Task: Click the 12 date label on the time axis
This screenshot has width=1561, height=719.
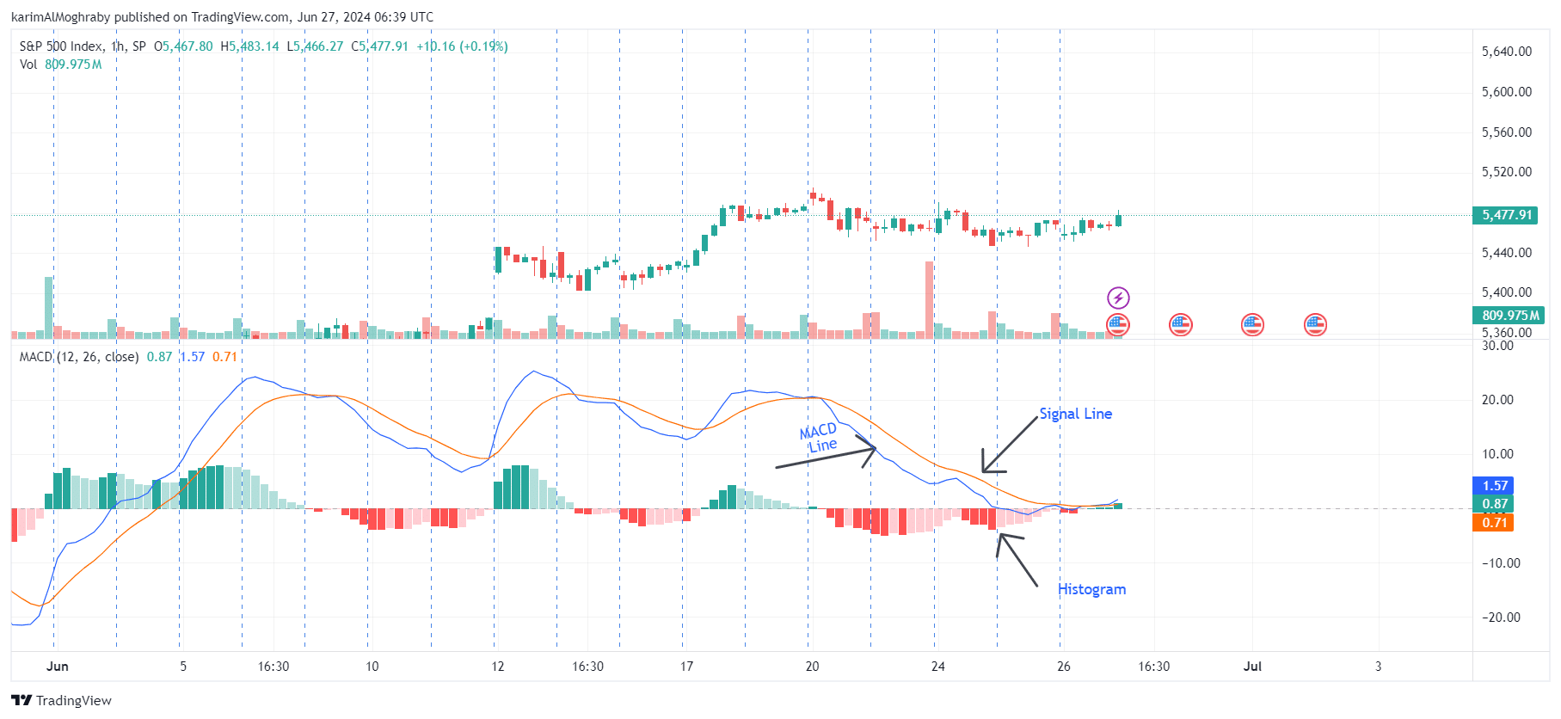Action: point(498,667)
